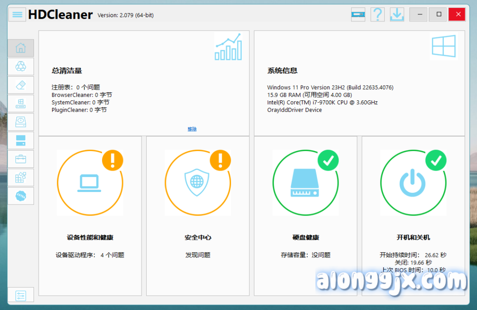Click the apps grid sidebar icon
The width and height of the screenshot is (477, 310).
coord(21,178)
